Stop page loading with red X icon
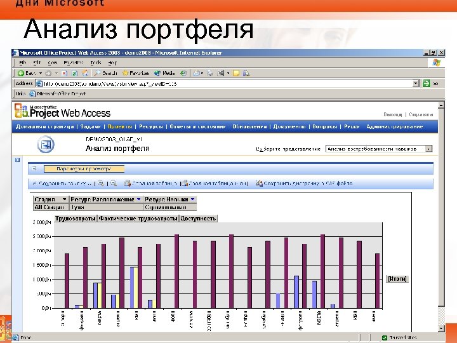Image resolution: width=457 pixels, height=343 pixels. tap(64, 73)
